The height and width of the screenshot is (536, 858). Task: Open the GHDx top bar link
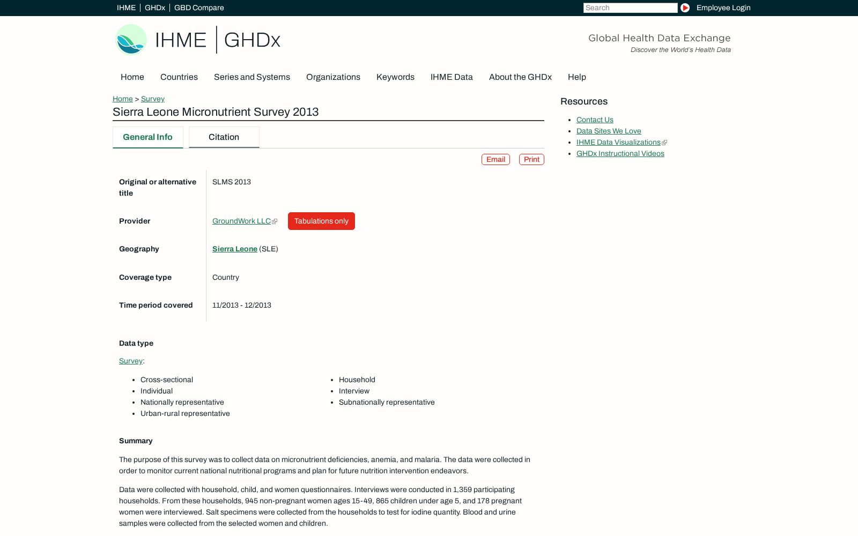click(154, 8)
